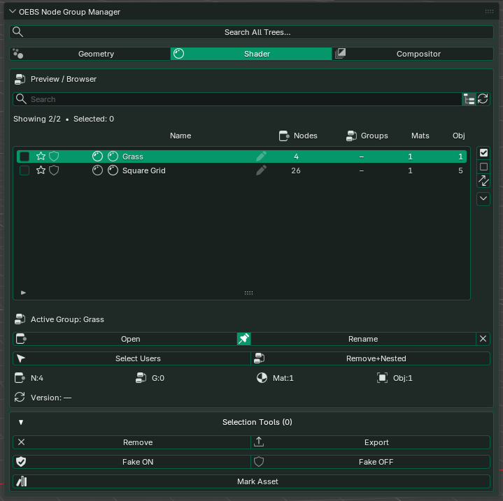The width and height of the screenshot is (503, 501).
Task: Open the Search All Trees field
Action: point(252,32)
